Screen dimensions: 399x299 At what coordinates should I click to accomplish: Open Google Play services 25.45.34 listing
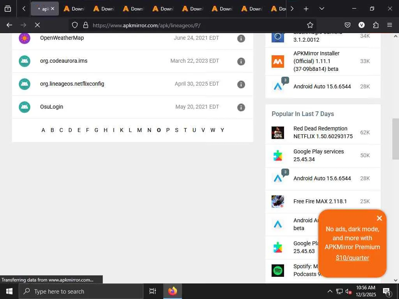tap(319, 155)
